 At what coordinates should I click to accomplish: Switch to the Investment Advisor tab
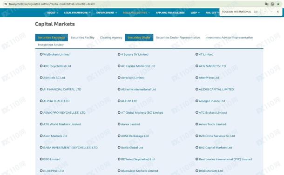[51, 45]
